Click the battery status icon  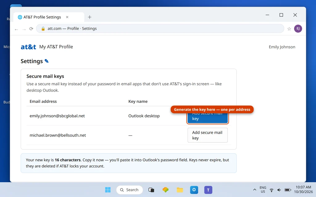(x=288, y=190)
